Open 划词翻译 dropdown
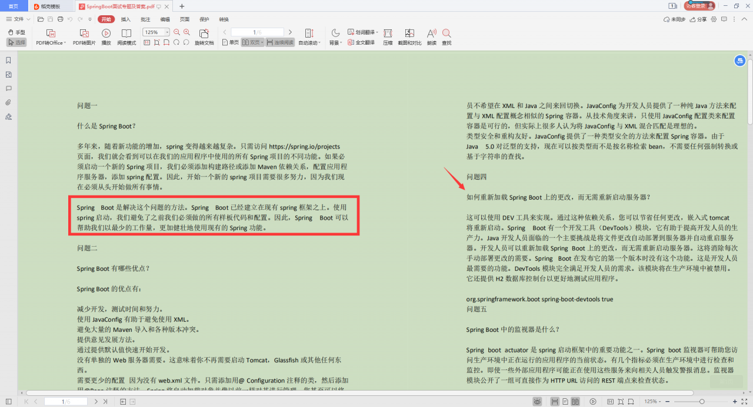Screen dimensions: 753x407 [x=363, y=32]
